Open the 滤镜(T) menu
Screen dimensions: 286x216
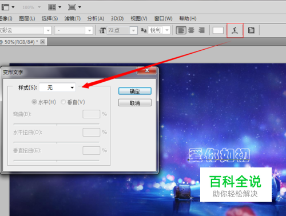73,18
